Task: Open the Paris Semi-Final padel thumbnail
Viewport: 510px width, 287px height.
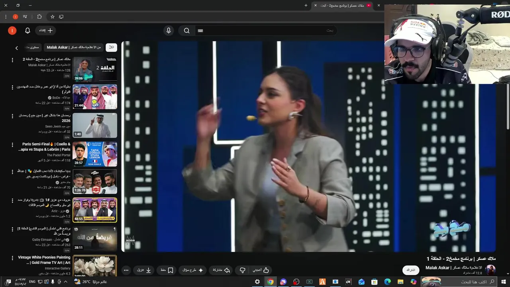Action: click(x=95, y=154)
